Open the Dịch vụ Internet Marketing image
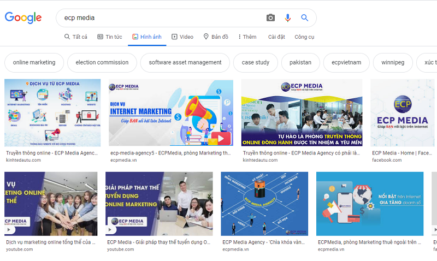Image resolution: width=437 pixels, height=261 pixels. click(171, 113)
